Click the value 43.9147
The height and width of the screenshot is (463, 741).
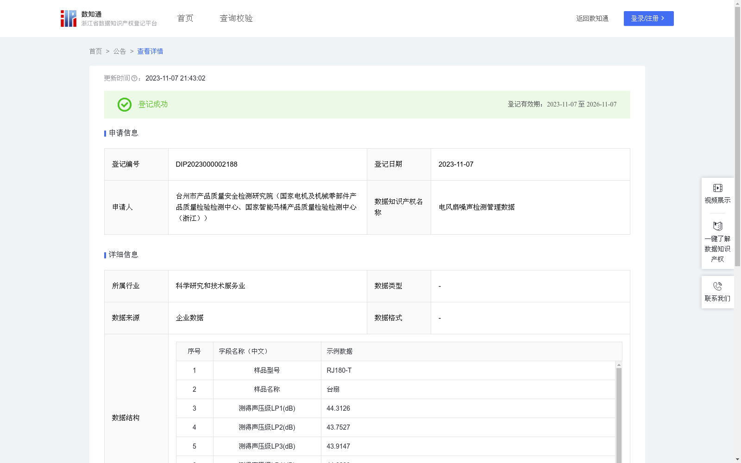338,446
